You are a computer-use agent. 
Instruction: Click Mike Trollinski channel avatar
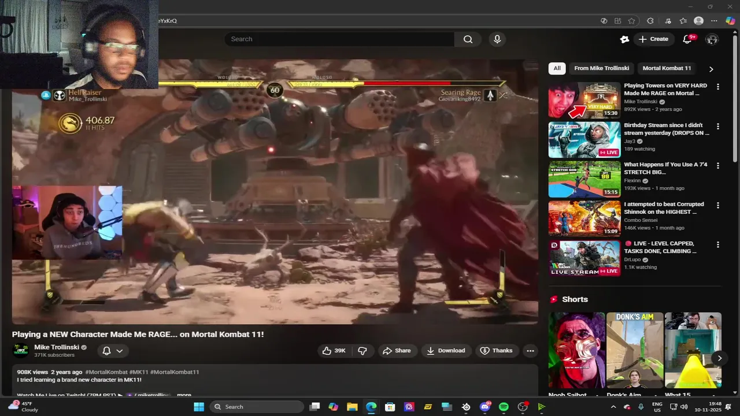coord(21,351)
